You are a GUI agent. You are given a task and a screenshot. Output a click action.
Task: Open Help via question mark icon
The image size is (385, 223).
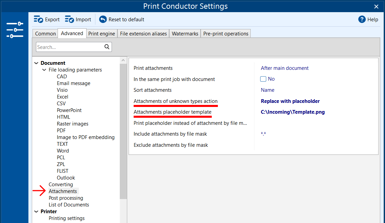point(362,19)
